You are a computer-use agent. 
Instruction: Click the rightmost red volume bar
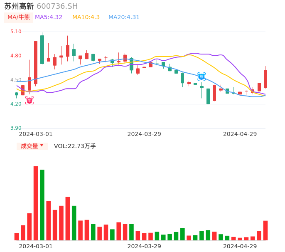point(265,230)
